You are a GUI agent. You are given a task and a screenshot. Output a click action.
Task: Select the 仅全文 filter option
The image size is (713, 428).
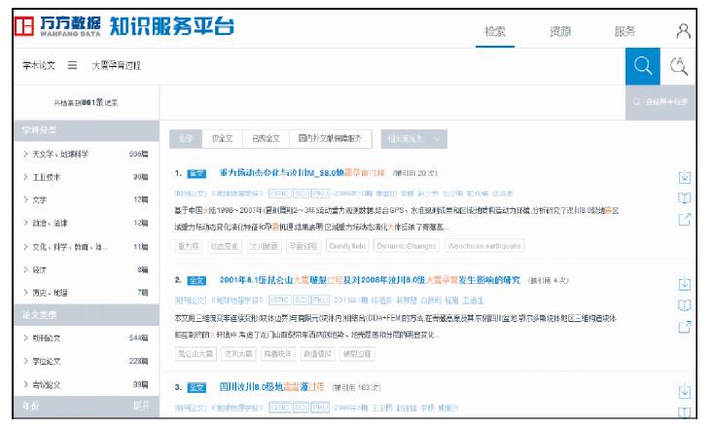pos(221,138)
